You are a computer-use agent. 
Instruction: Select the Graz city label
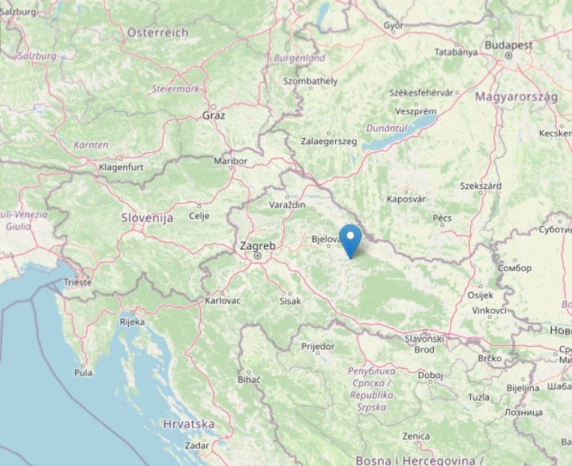(x=214, y=116)
